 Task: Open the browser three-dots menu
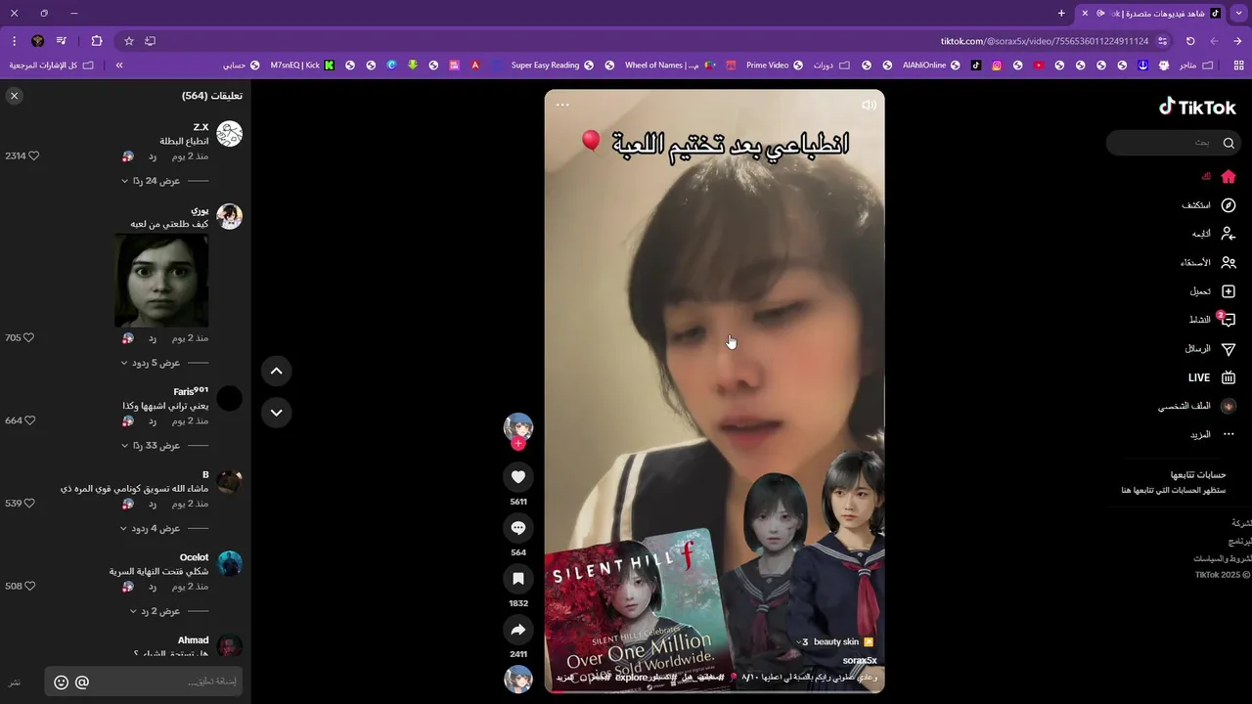(x=14, y=41)
